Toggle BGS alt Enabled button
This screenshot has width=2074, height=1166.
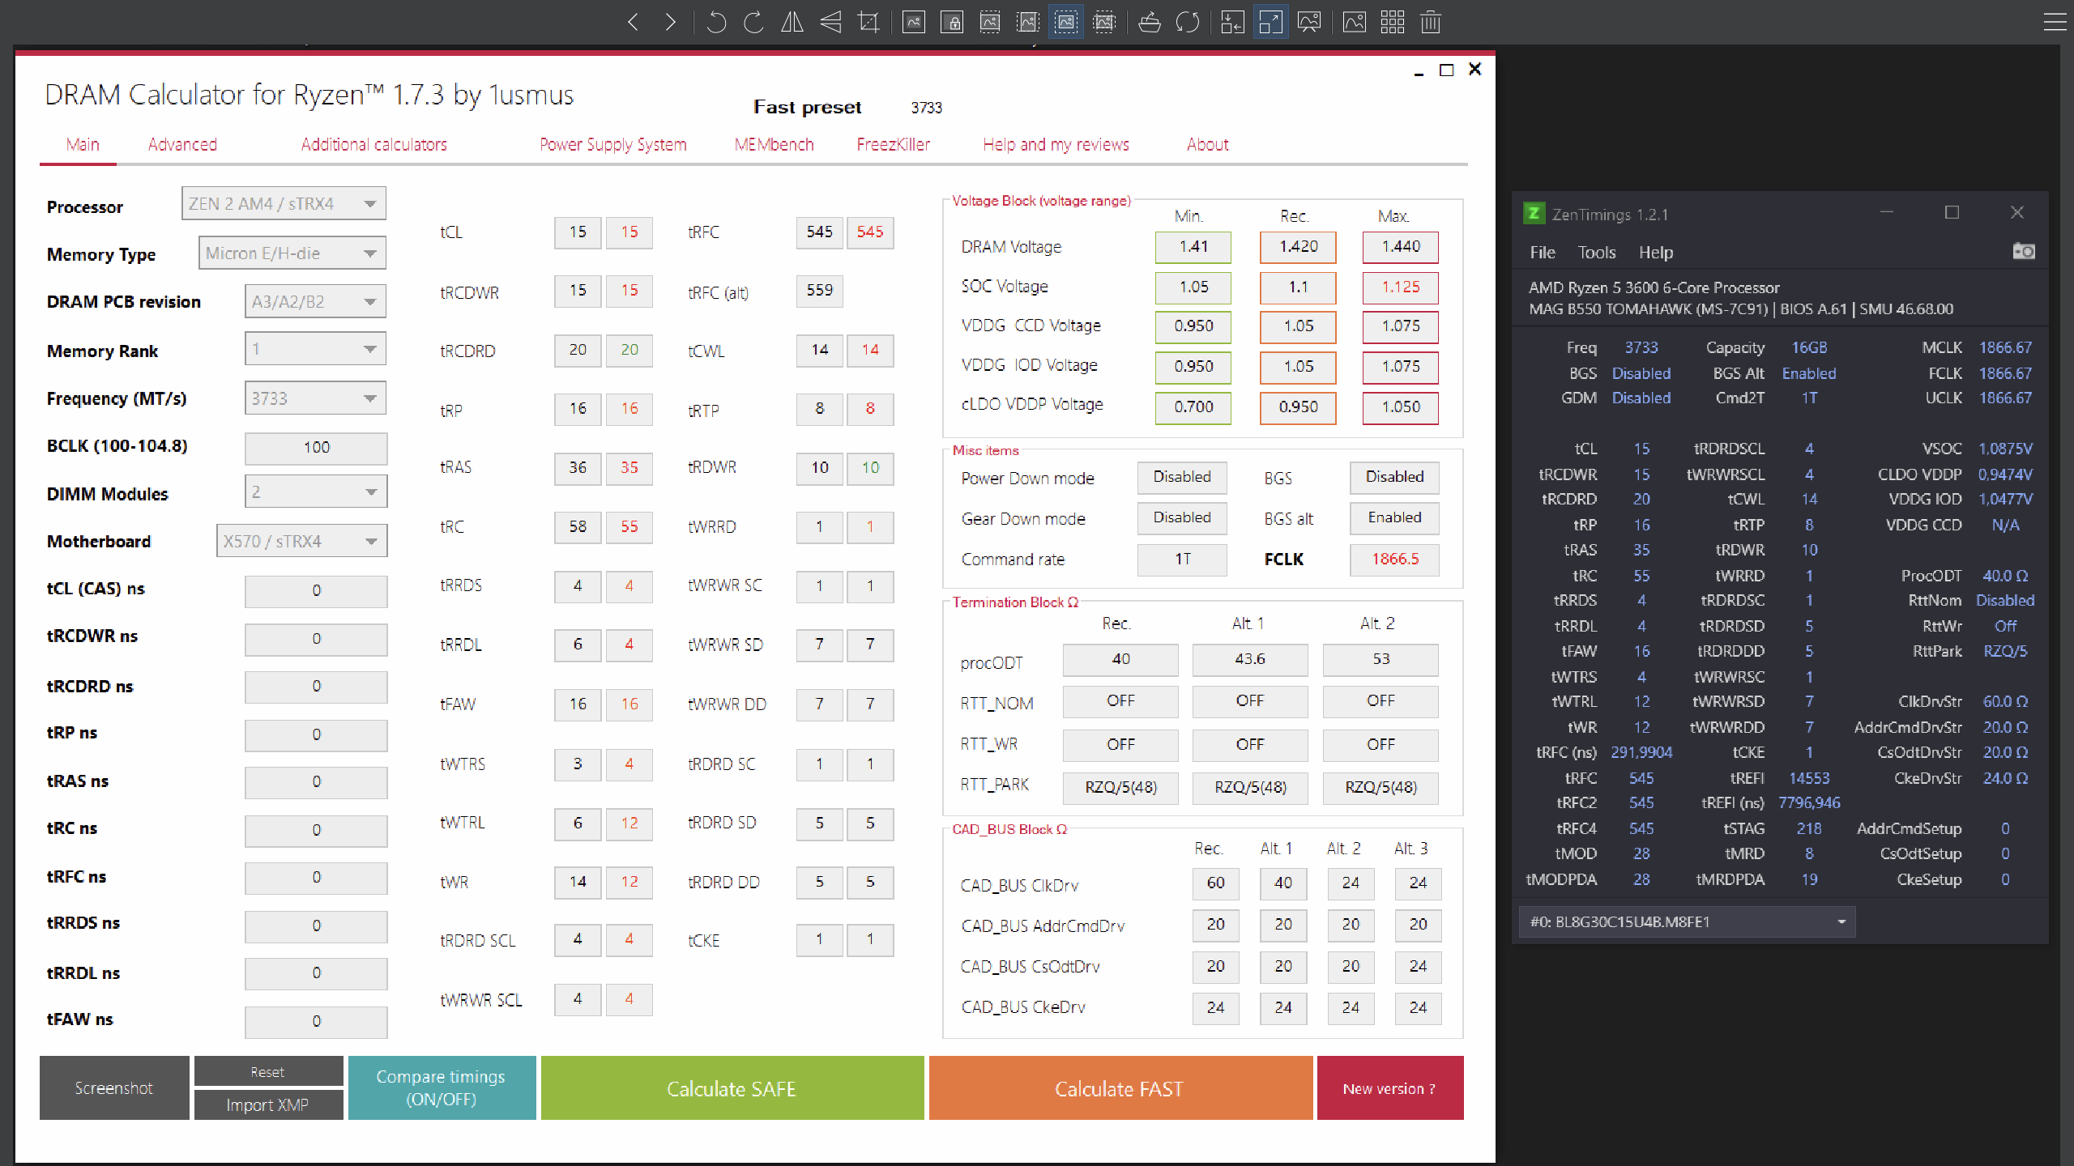pyautogui.click(x=1394, y=517)
